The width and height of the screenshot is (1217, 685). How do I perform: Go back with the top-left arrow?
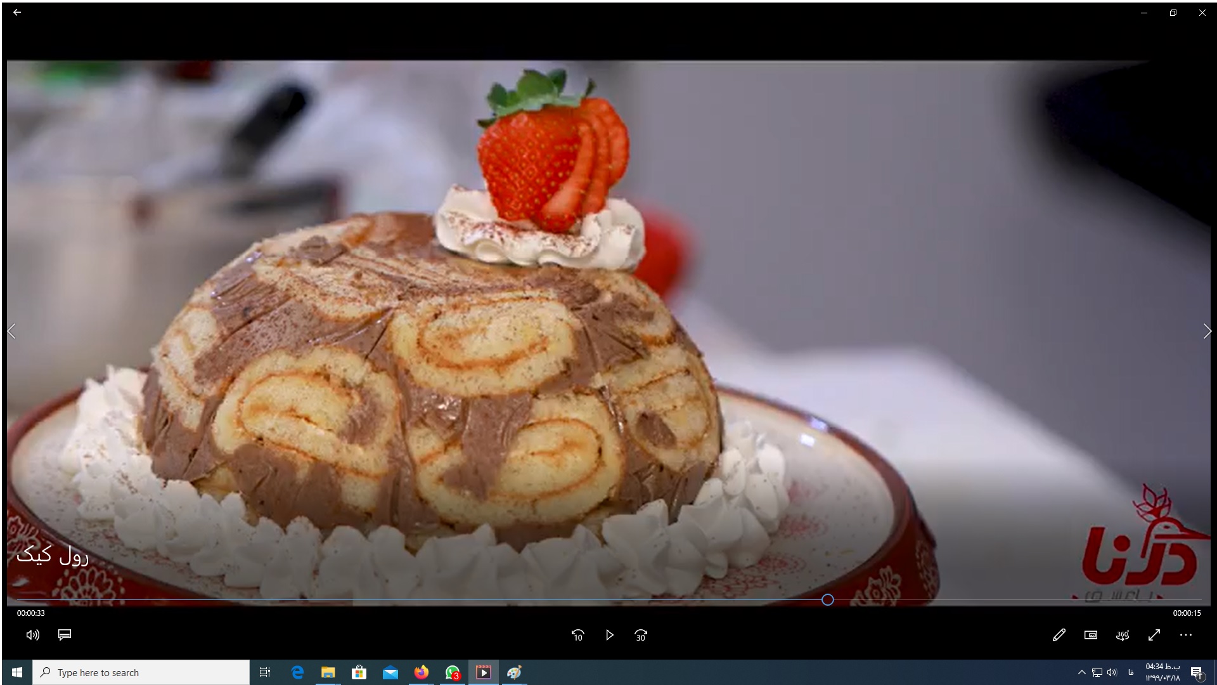17,12
